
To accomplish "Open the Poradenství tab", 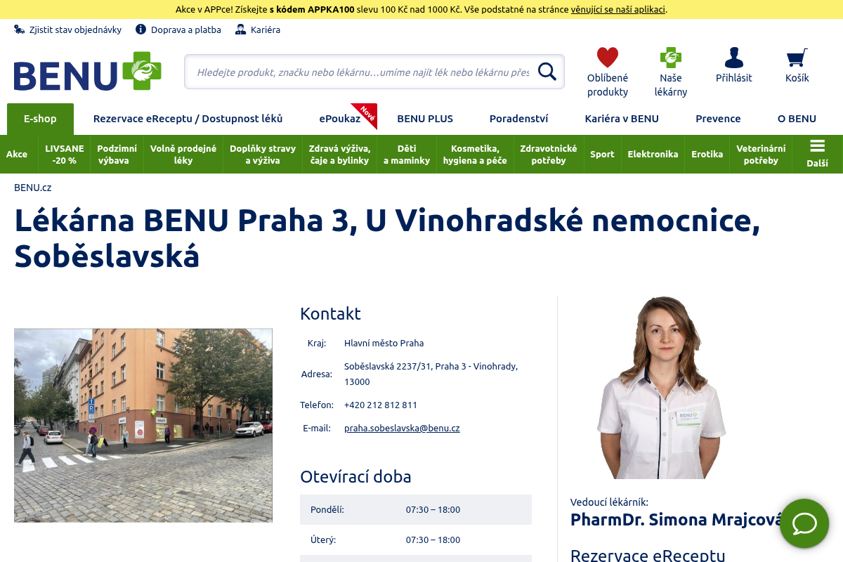I will (x=519, y=119).
